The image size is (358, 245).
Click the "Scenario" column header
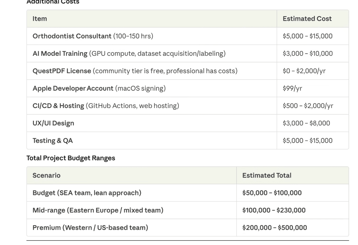coord(46,175)
